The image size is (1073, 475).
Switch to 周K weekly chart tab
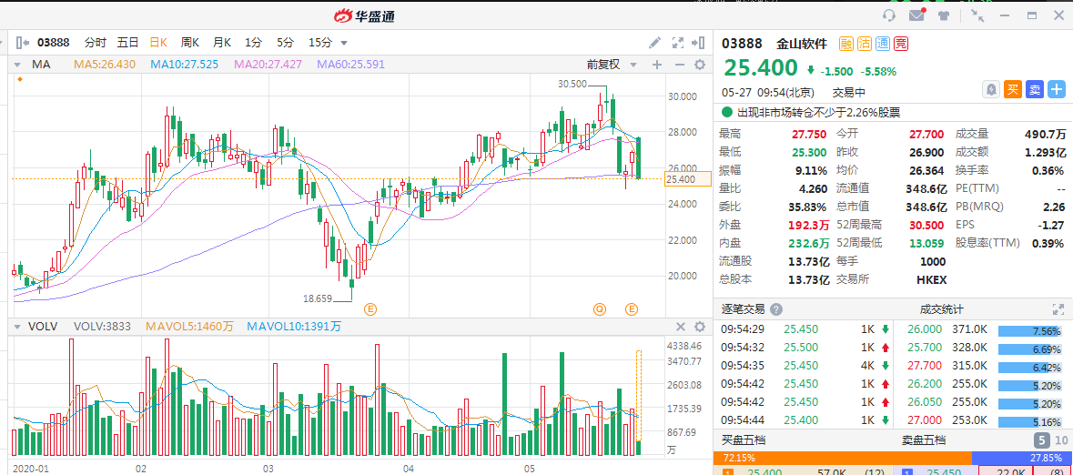pyautogui.click(x=190, y=43)
